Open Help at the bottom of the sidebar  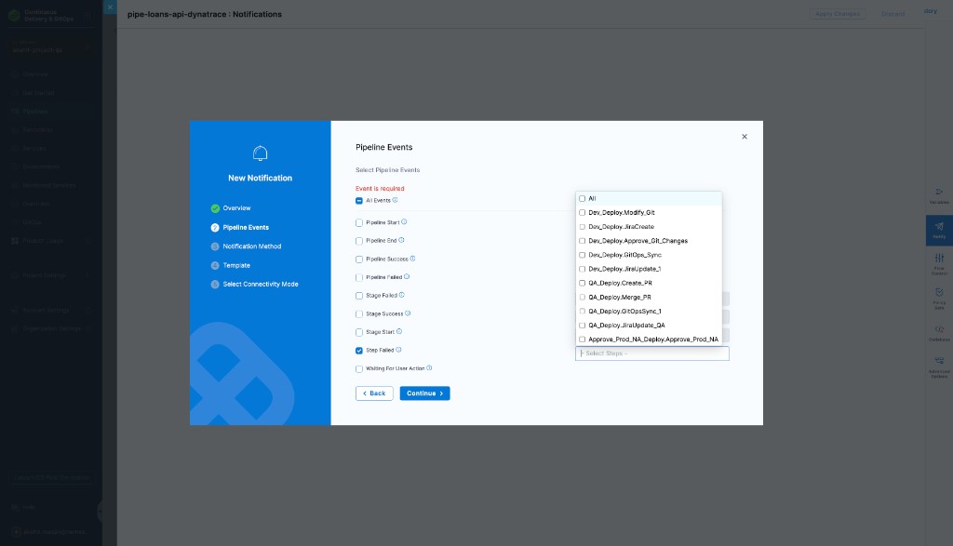[x=24, y=507]
